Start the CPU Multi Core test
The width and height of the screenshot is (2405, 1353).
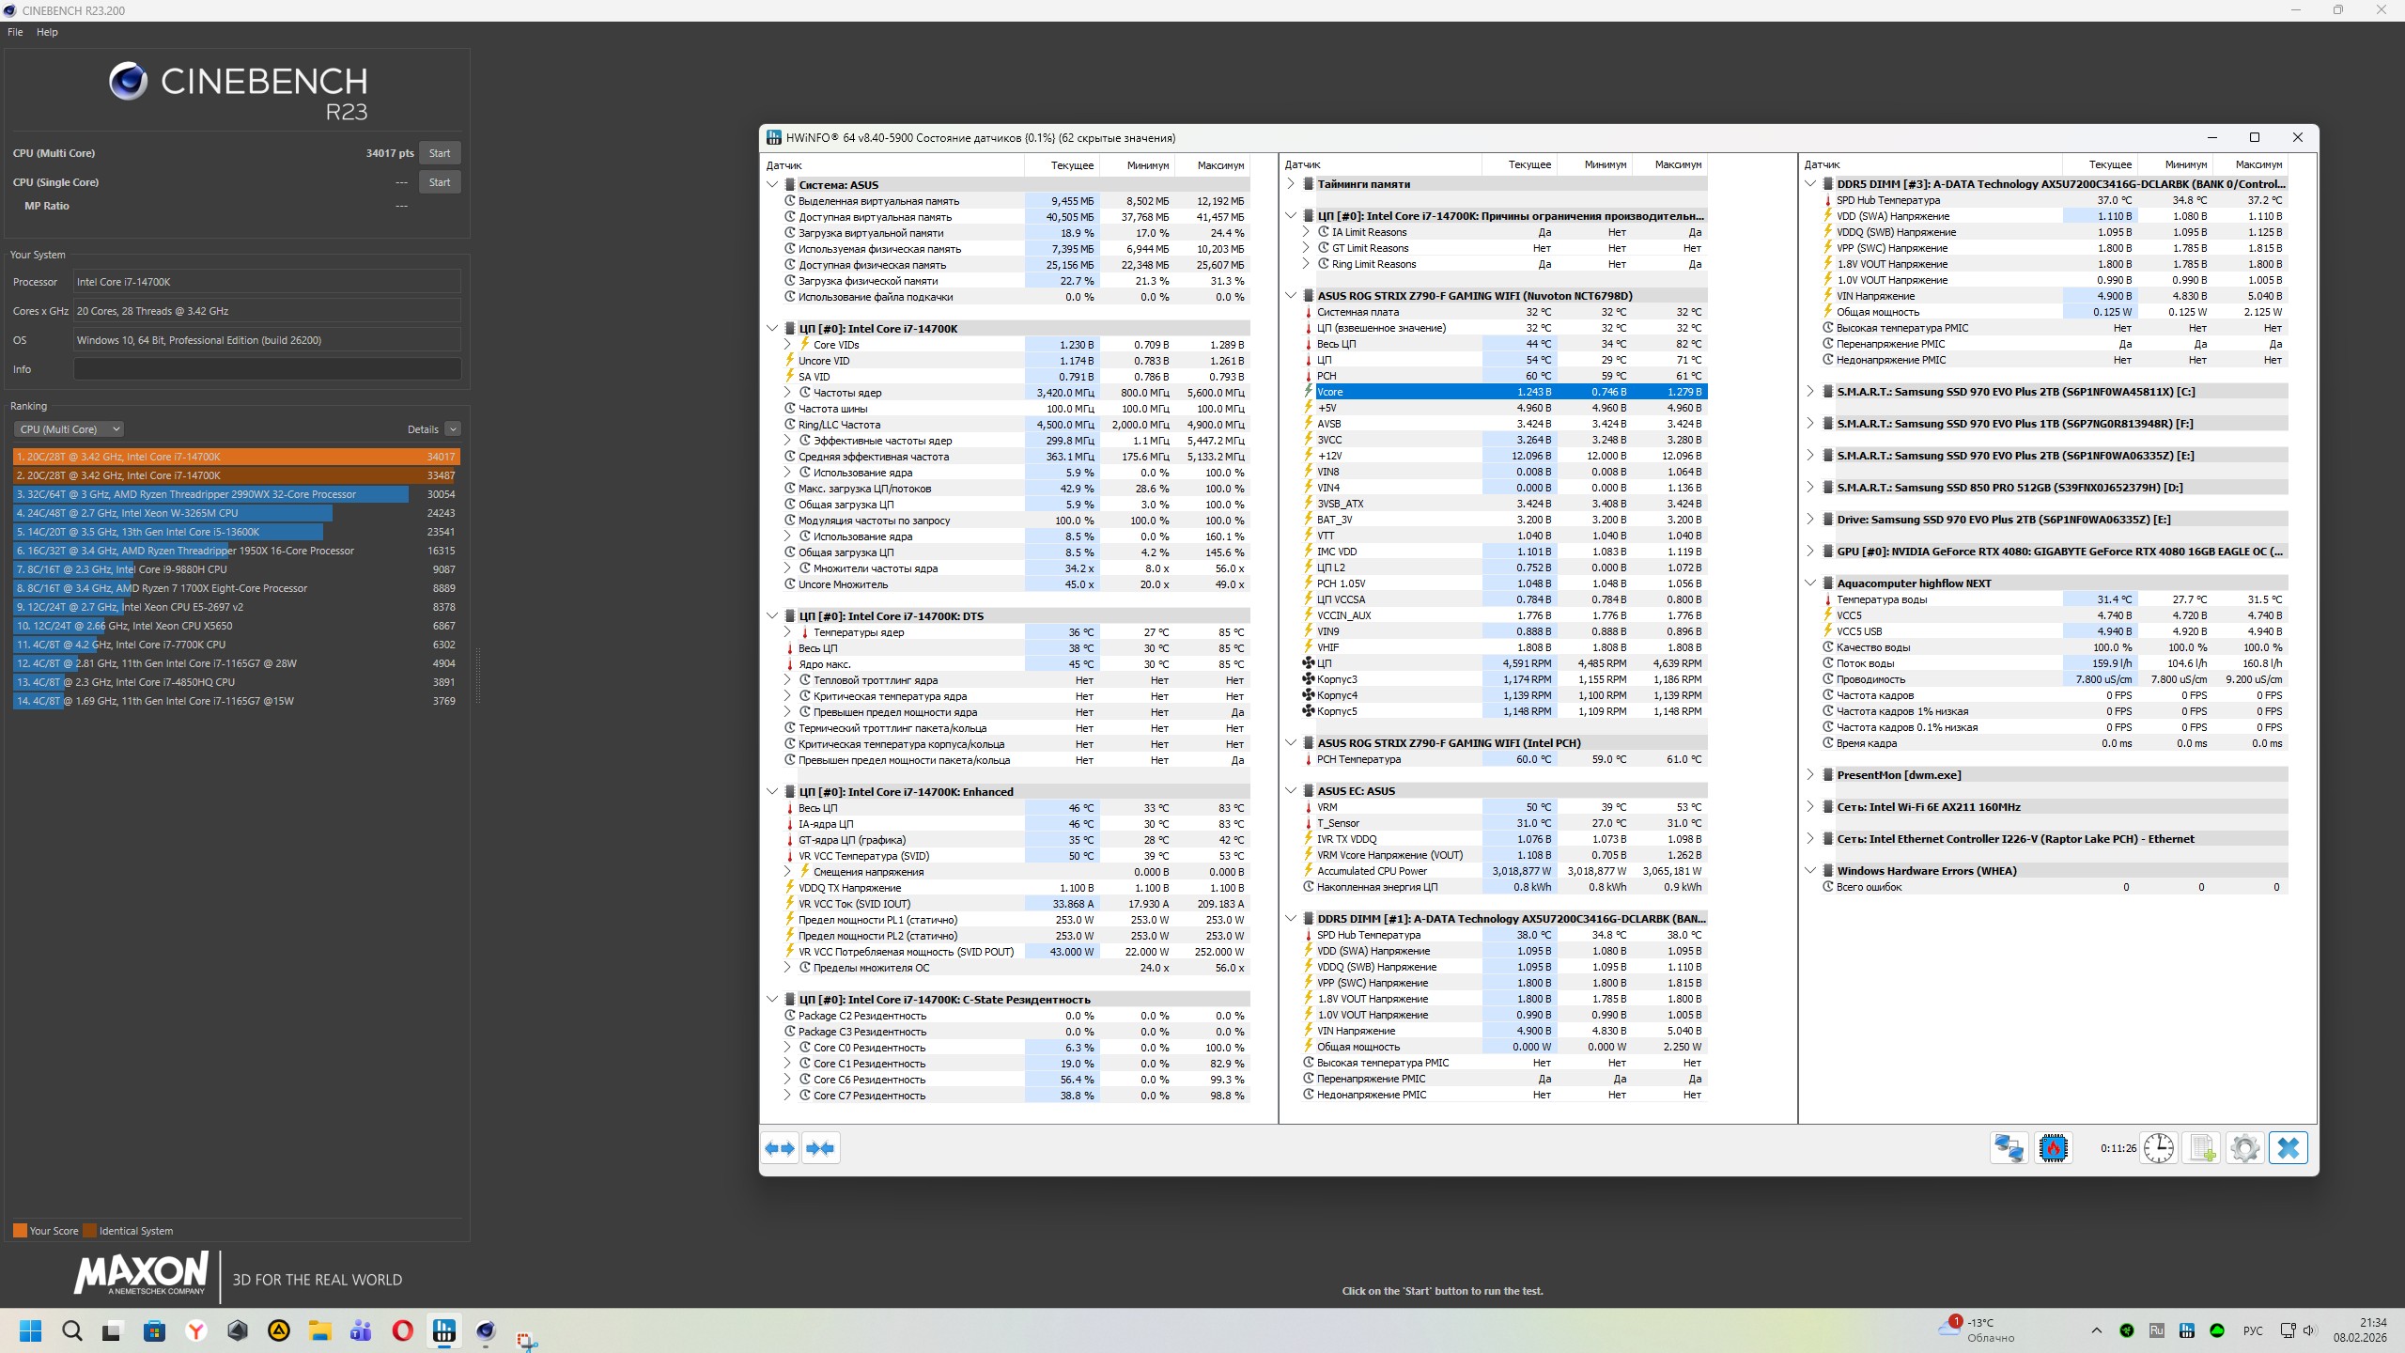coord(440,153)
